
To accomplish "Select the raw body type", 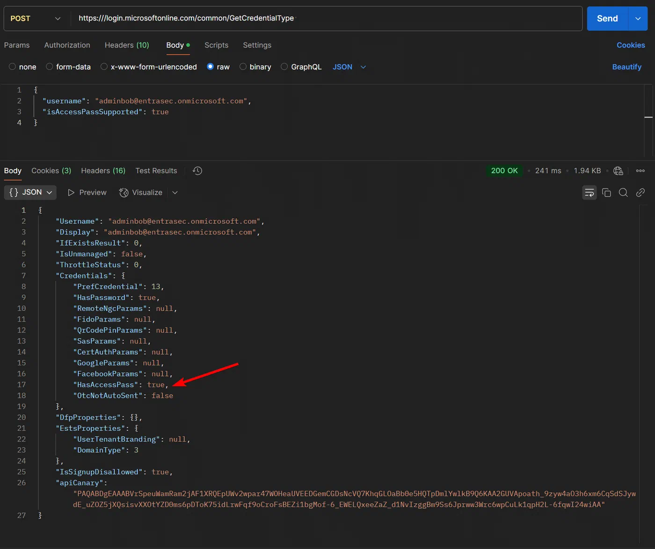I will click(218, 67).
